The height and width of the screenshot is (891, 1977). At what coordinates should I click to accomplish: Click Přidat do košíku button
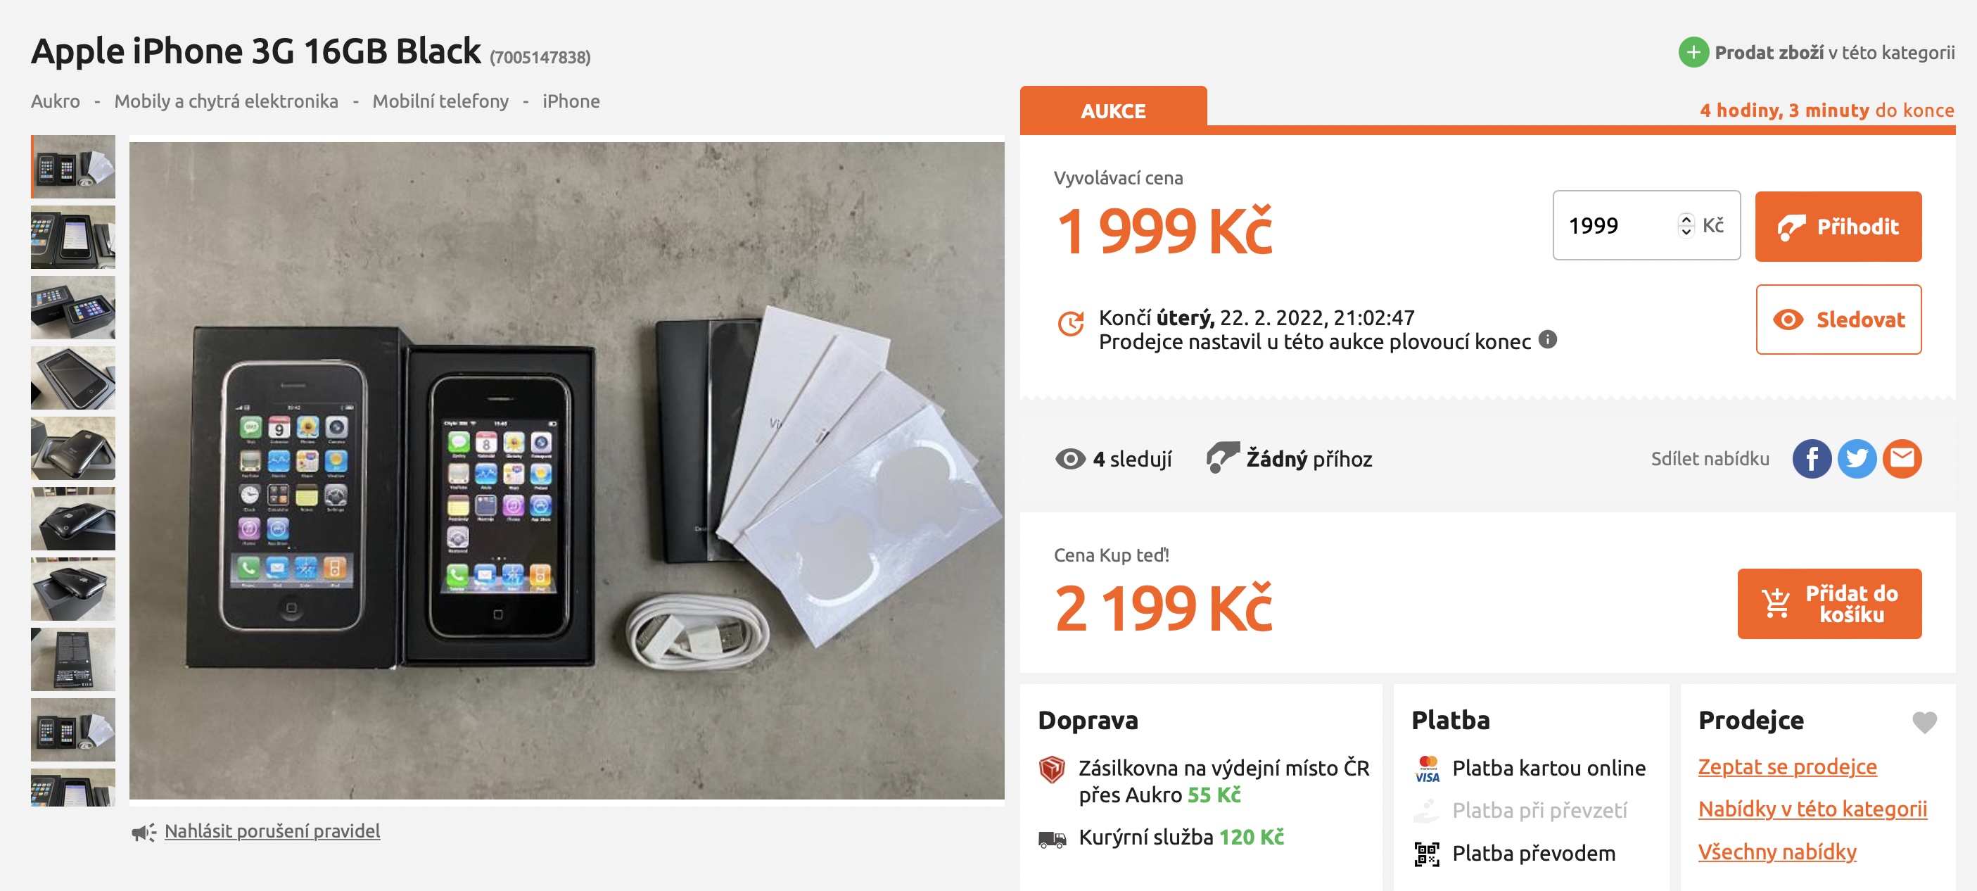(1829, 604)
